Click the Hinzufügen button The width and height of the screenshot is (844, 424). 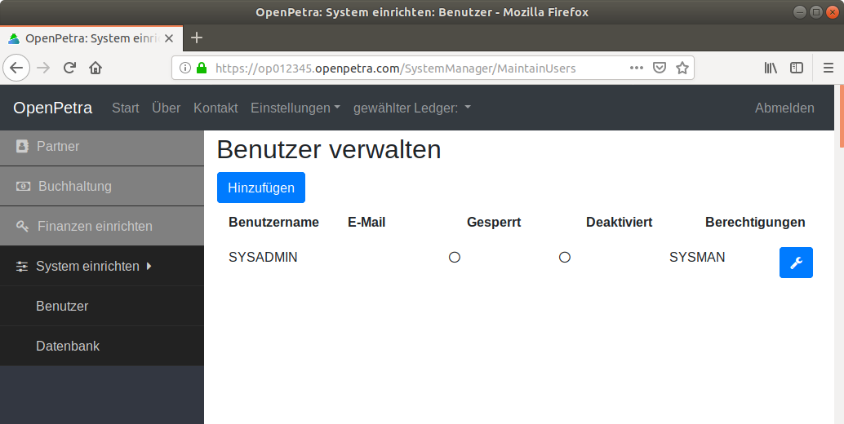tap(261, 188)
